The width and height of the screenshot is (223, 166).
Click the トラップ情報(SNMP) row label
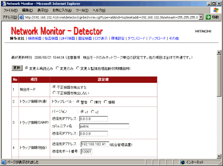click(34, 123)
